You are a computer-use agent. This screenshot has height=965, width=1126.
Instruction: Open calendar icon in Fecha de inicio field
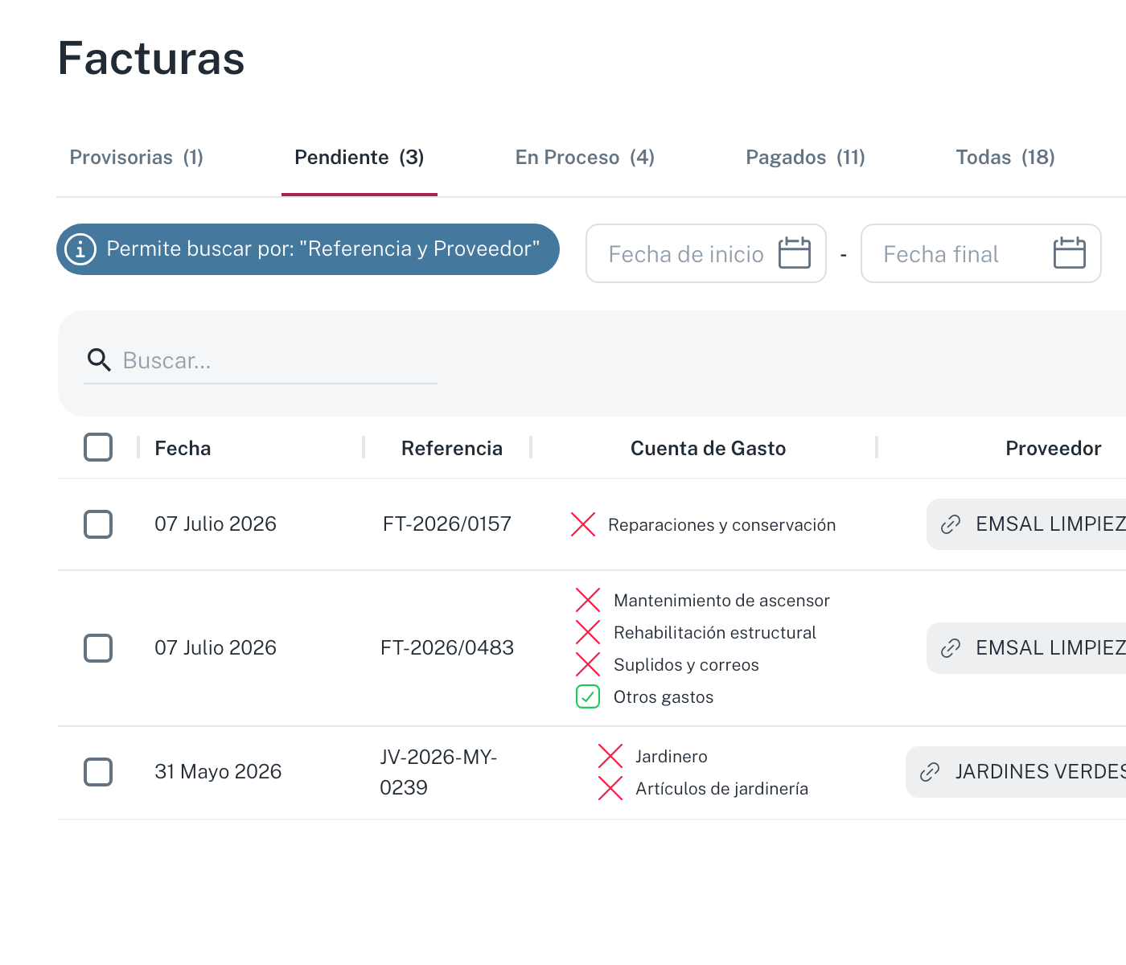[795, 253]
